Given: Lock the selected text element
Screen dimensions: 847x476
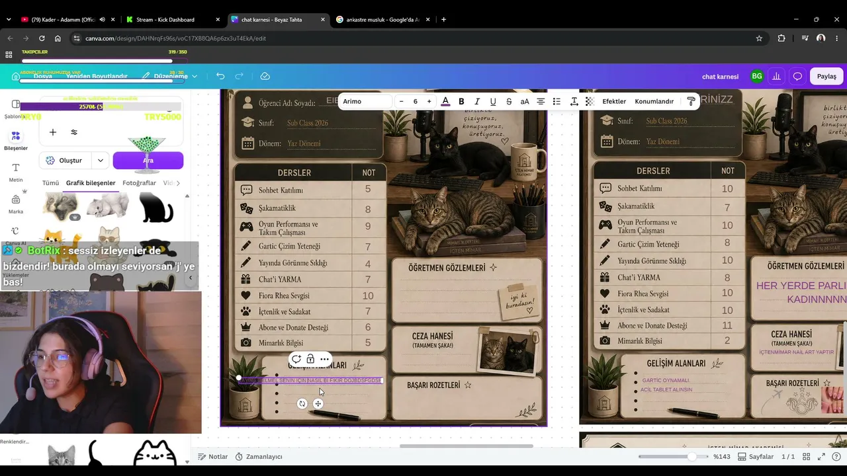Looking at the screenshot, I should click(x=310, y=359).
